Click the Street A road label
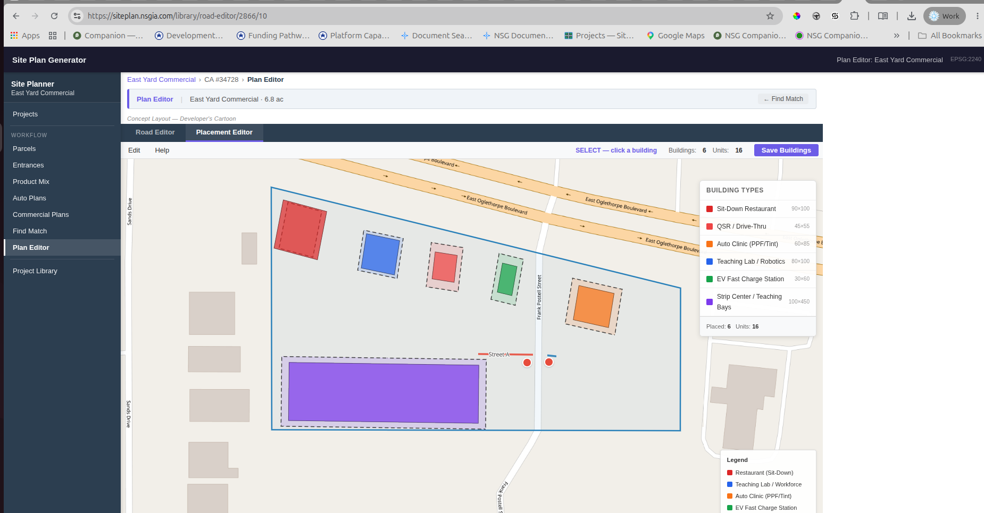The height and width of the screenshot is (513, 984). 499,355
